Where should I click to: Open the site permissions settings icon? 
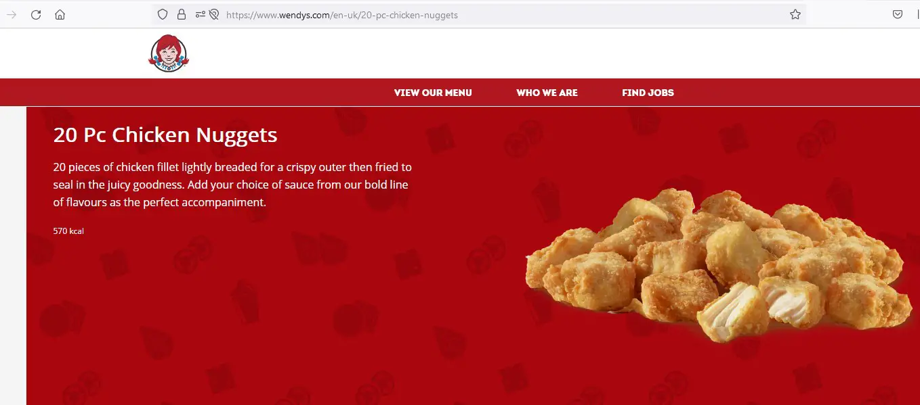[201, 14]
